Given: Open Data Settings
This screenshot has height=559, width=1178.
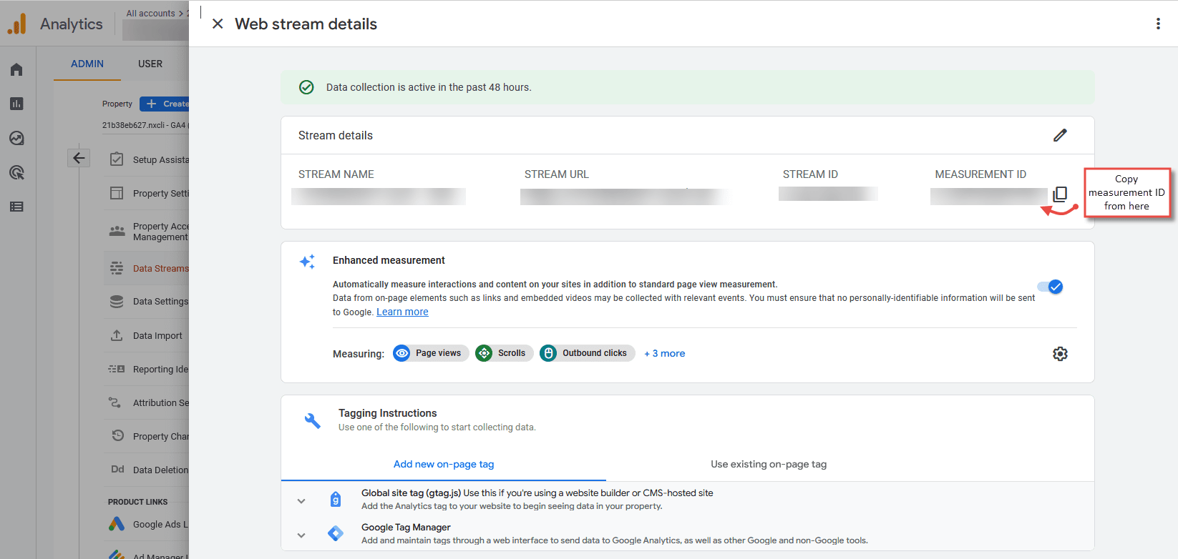Looking at the screenshot, I should click(x=160, y=302).
